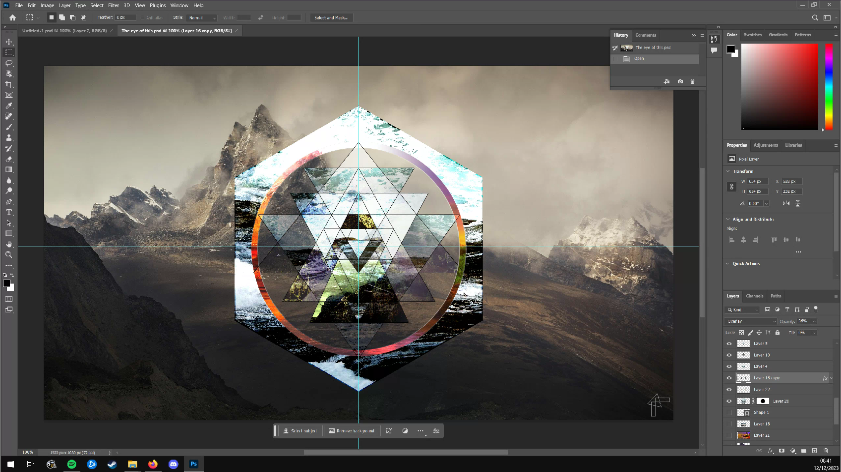Hide Layer 5 using its eye icon
Image resolution: width=841 pixels, height=472 pixels.
729,344
